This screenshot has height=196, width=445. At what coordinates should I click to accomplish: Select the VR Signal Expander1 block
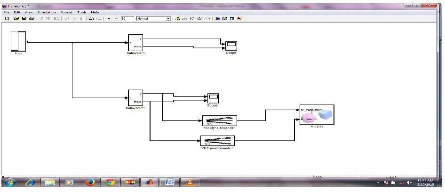pos(218,141)
